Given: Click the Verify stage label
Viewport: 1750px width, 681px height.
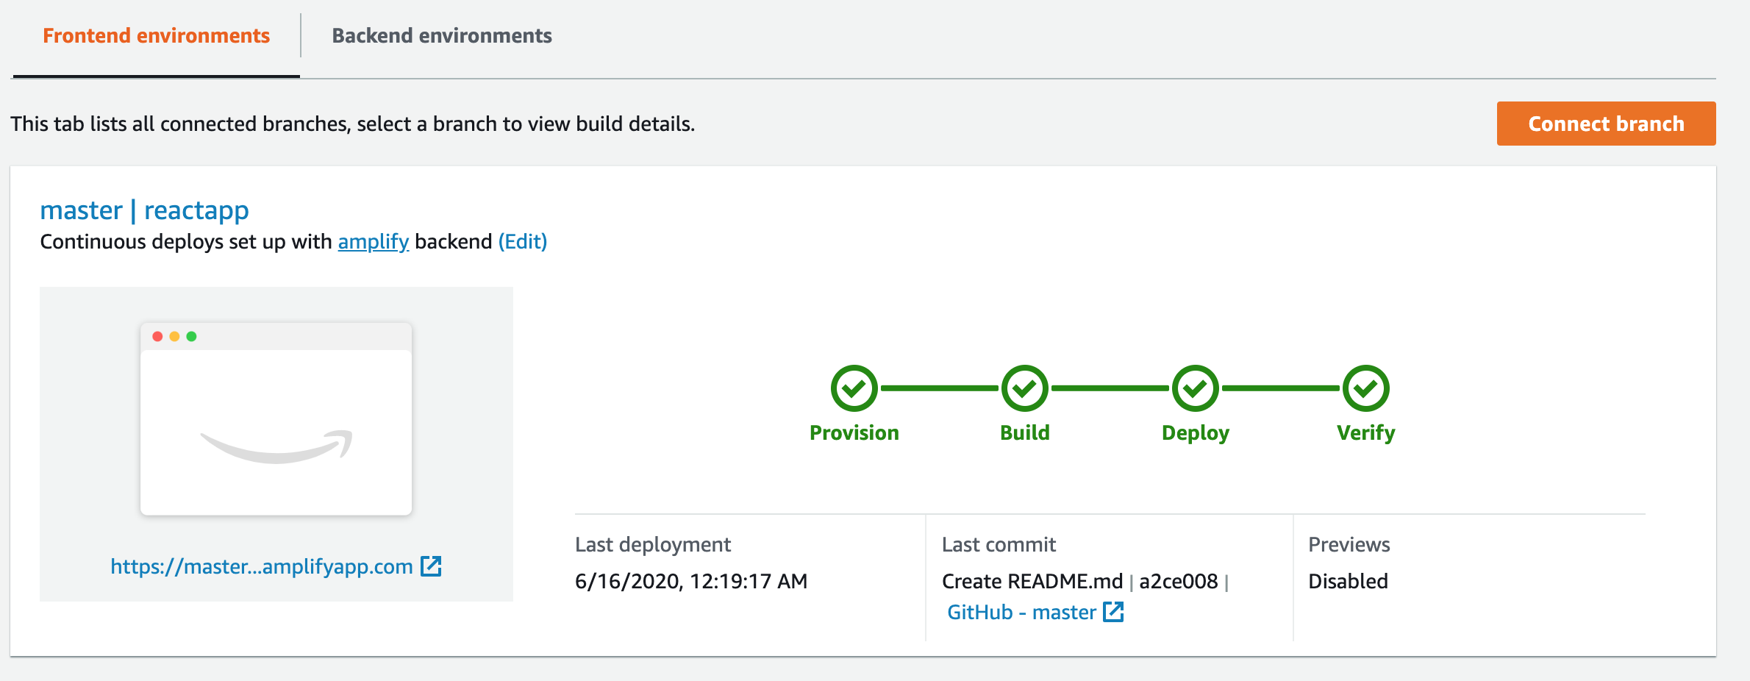Looking at the screenshot, I should pos(1365,432).
